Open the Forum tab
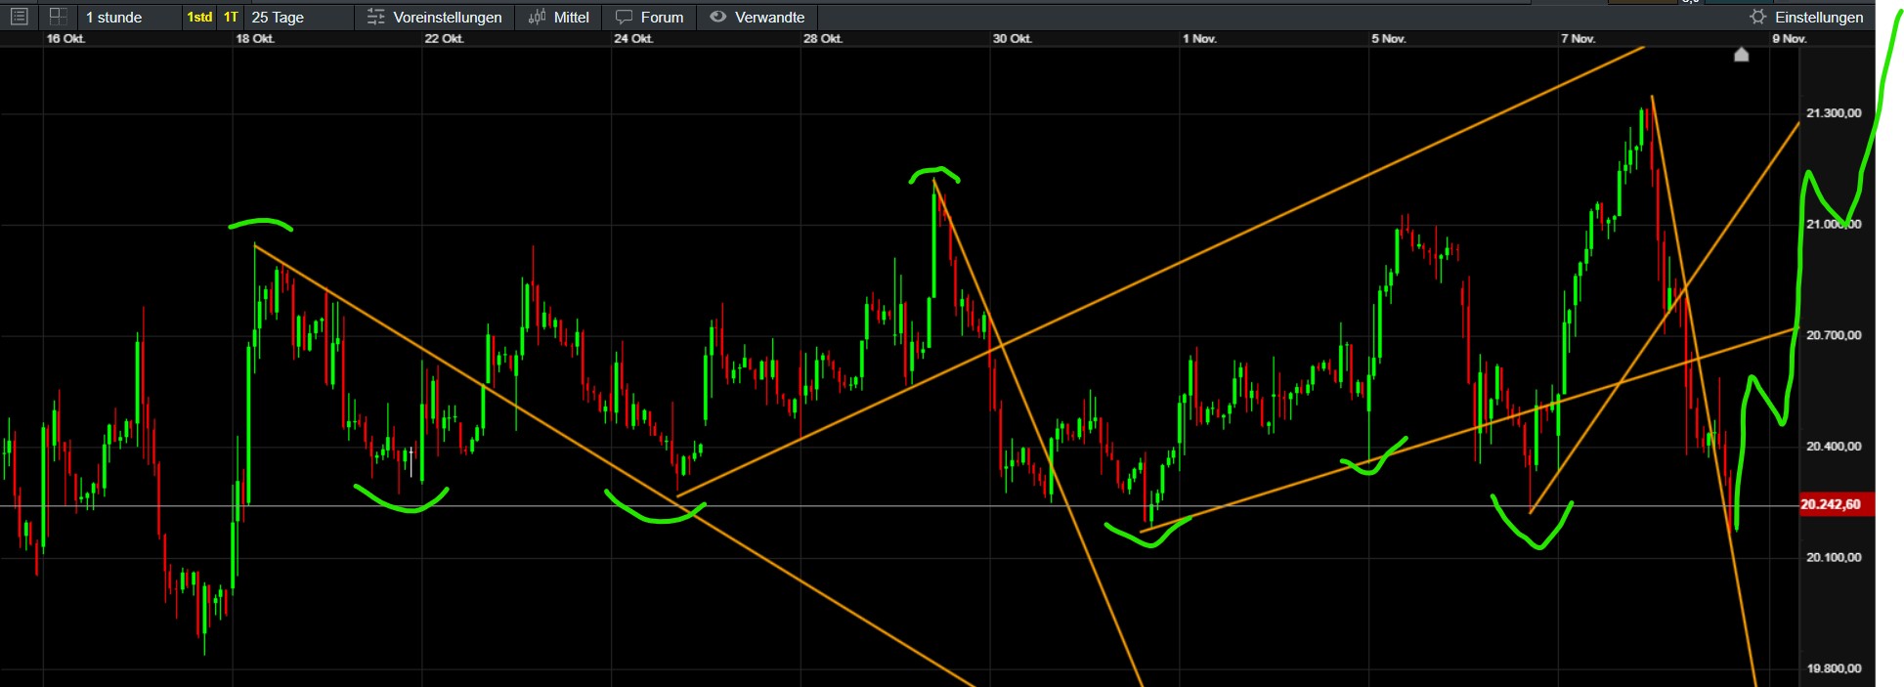This screenshot has height=687, width=1904. click(662, 17)
